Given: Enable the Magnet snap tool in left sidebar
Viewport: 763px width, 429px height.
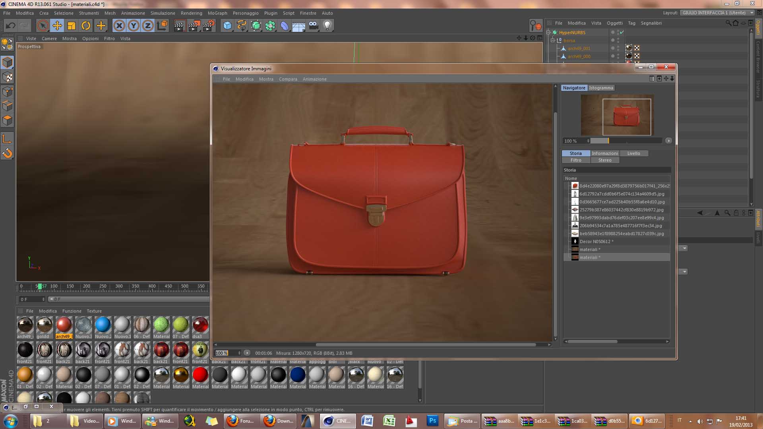Looking at the screenshot, I should [x=8, y=153].
